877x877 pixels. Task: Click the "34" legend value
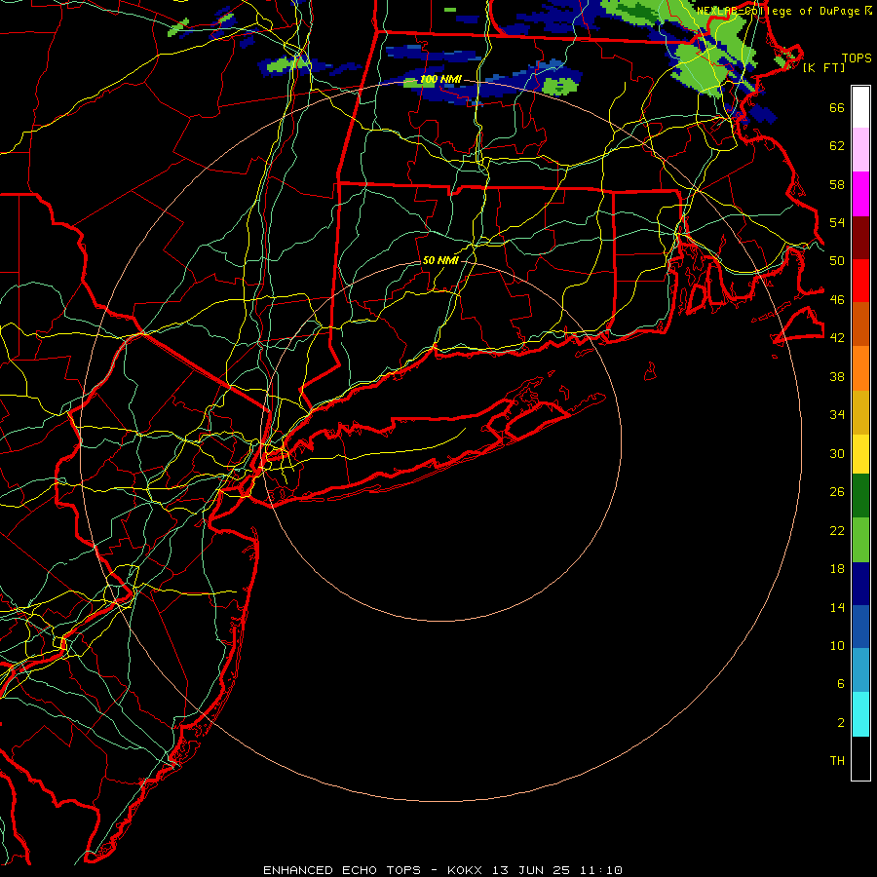pos(837,415)
